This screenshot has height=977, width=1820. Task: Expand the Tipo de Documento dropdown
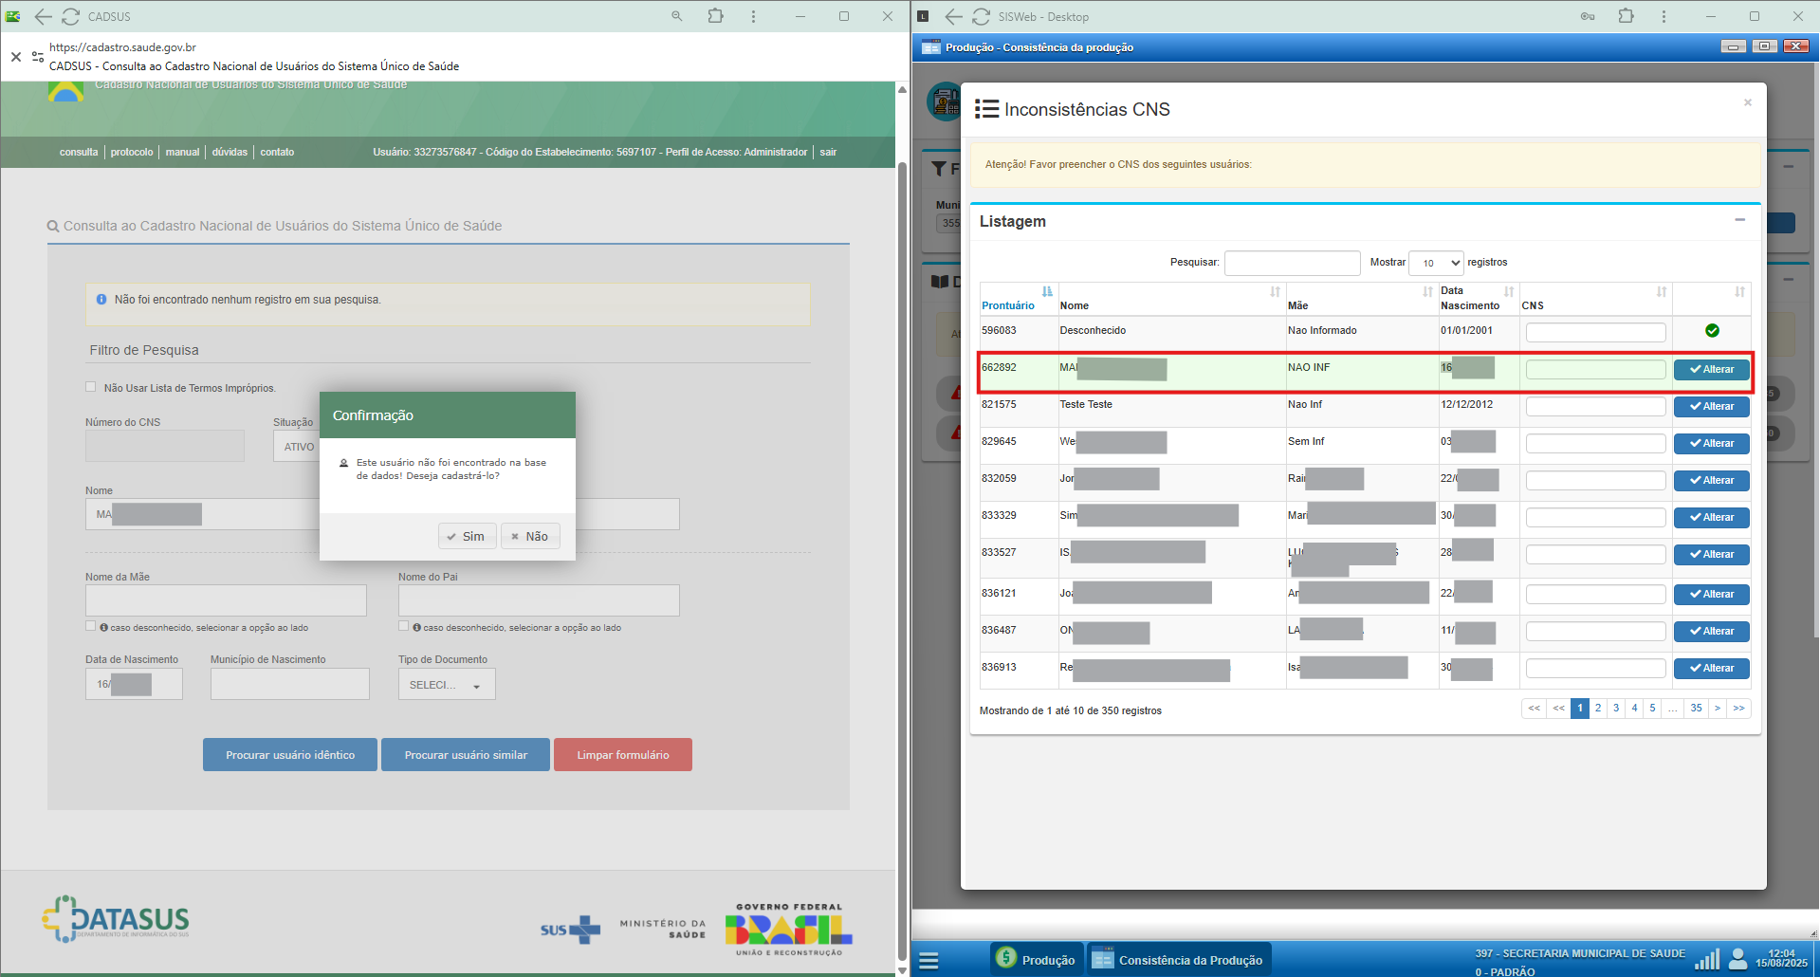pos(446,685)
